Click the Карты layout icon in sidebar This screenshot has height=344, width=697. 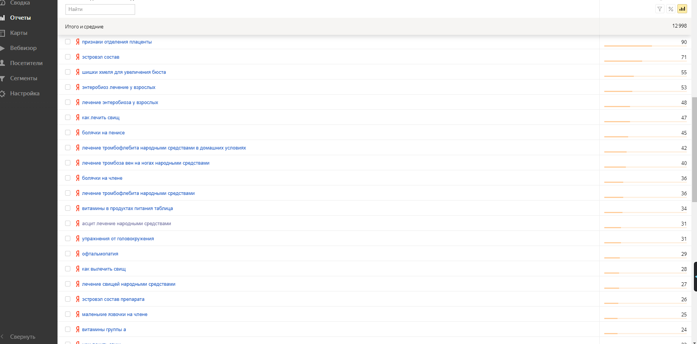(x=2, y=33)
